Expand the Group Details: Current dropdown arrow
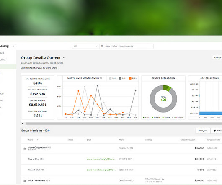Screen dimensions: 222x185 pos(64,58)
